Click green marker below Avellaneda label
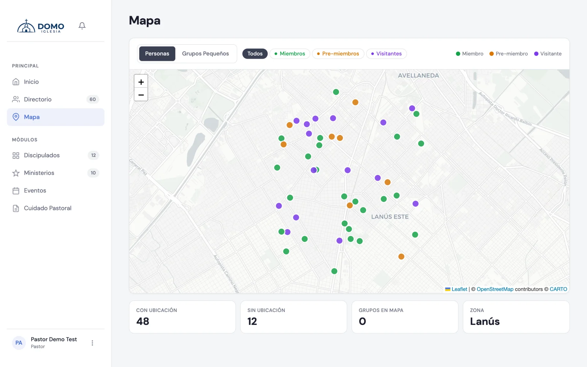The width and height of the screenshot is (587, 367). click(x=416, y=114)
